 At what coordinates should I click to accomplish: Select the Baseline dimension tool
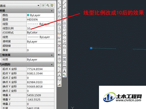pos(59,38)
